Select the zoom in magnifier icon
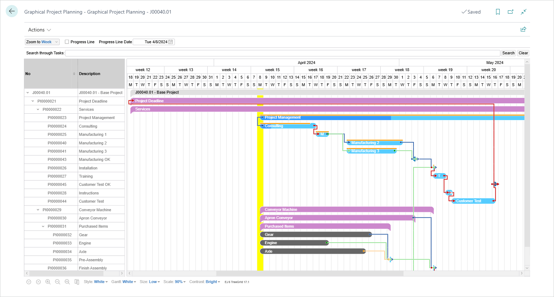The image size is (554, 297). (x=48, y=282)
